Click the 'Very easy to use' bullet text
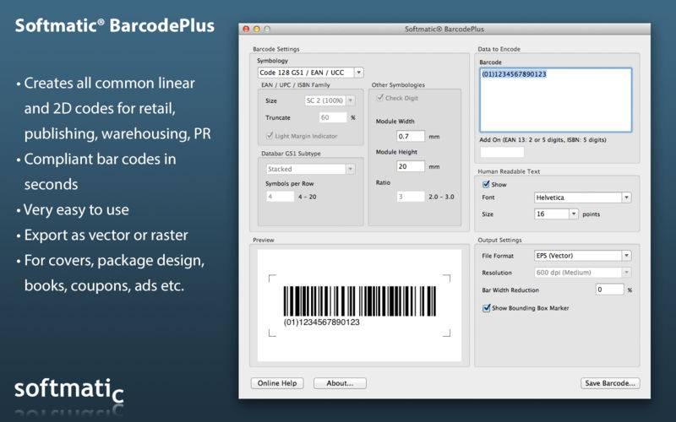Screen dimensions: 676x422 point(76,209)
